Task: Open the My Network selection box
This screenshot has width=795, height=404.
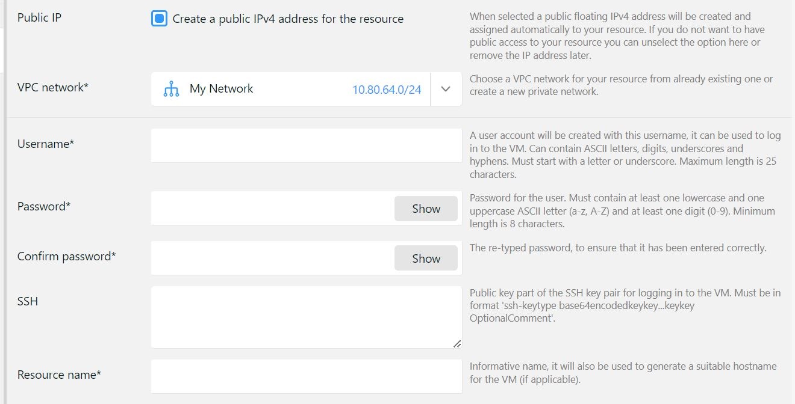Action: 271,89
